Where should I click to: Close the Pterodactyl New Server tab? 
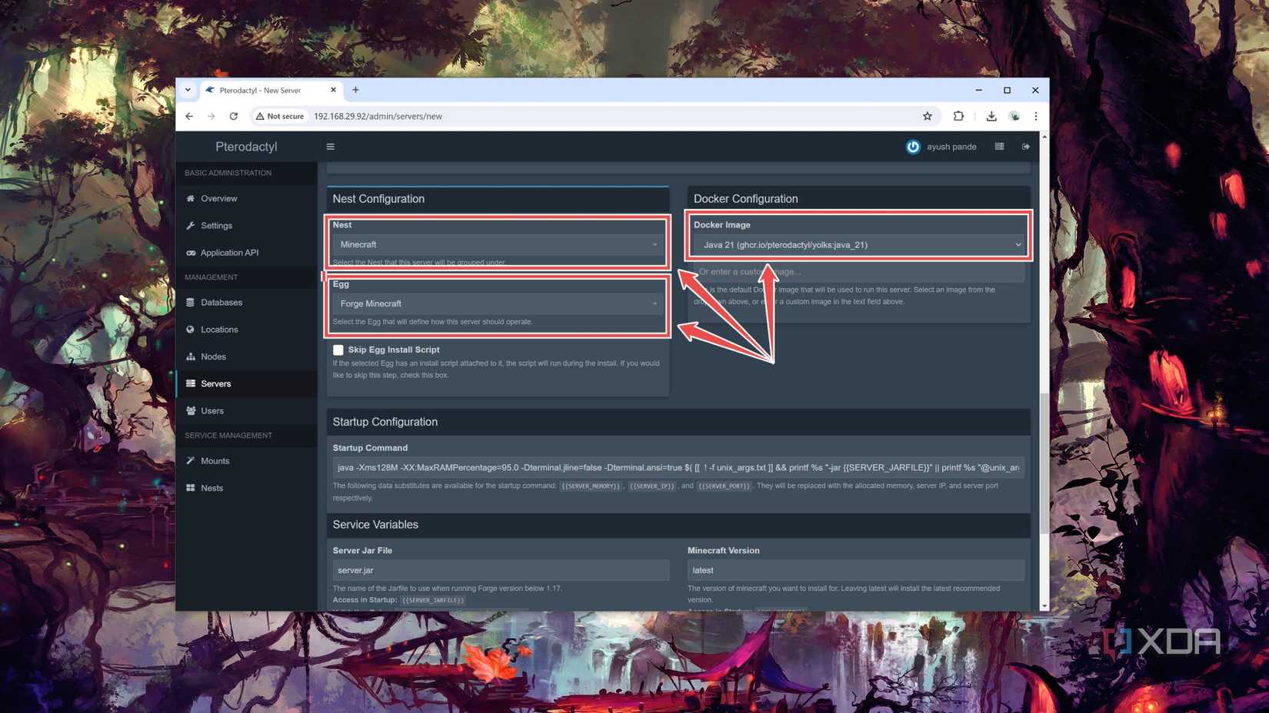[333, 90]
